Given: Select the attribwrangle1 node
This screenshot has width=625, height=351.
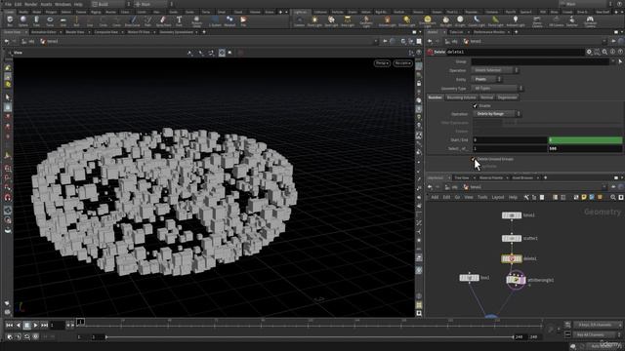Looking at the screenshot, I should pos(517,280).
